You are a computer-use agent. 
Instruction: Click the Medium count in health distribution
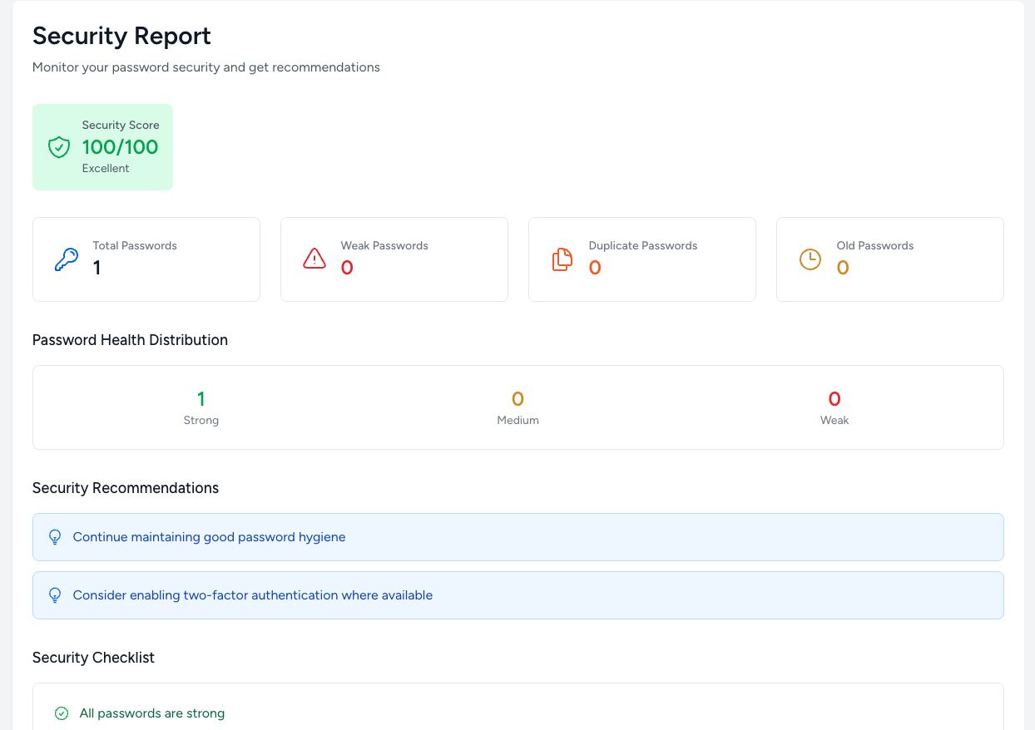517,399
